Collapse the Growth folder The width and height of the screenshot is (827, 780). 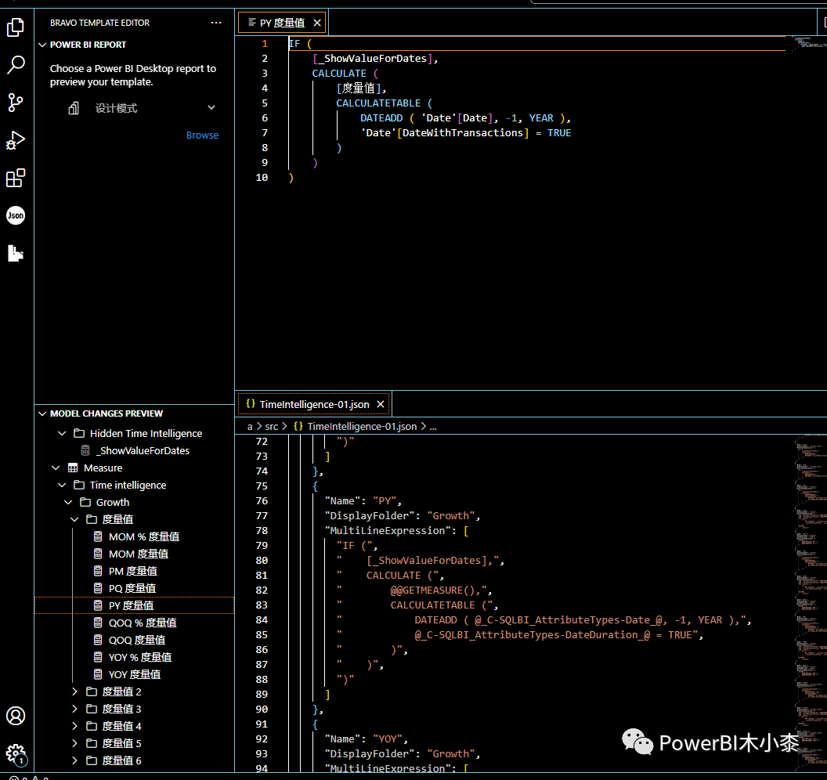(x=68, y=502)
